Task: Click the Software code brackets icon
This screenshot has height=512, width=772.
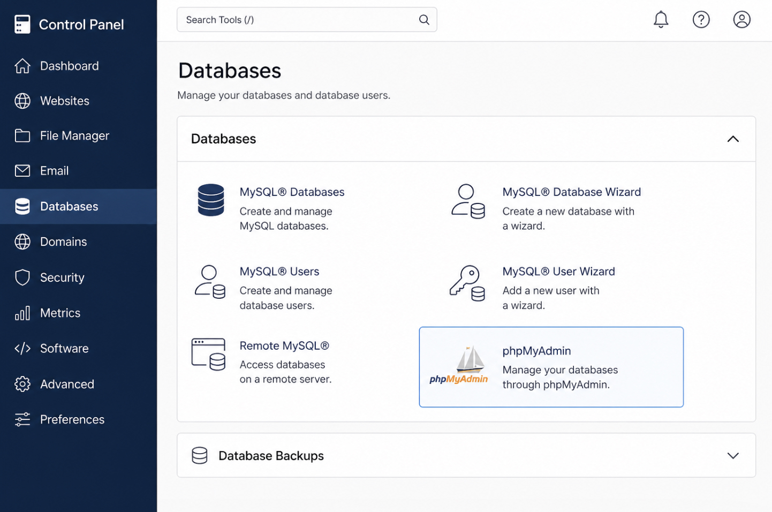Action: point(22,349)
